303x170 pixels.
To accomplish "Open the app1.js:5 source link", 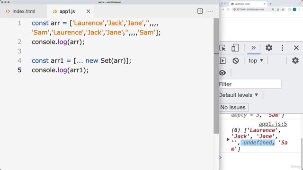I will click(x=273, y=124).
